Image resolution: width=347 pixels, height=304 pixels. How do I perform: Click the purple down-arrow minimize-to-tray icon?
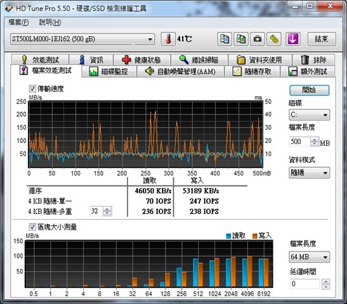pyautogui.click(x=293, y=39)
